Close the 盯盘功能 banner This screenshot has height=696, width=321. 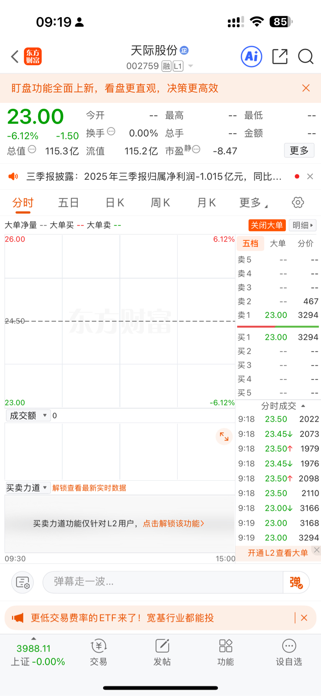click(306, 88)
